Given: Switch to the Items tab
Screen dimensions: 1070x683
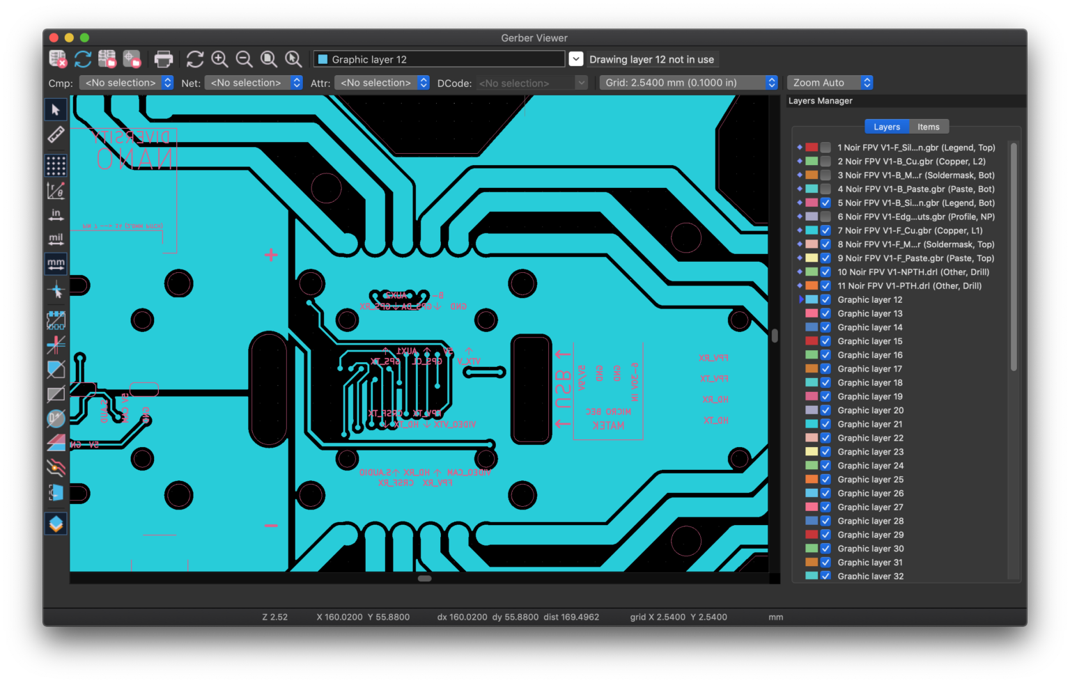Looking at the screenshot, I should tap(929, 126).
